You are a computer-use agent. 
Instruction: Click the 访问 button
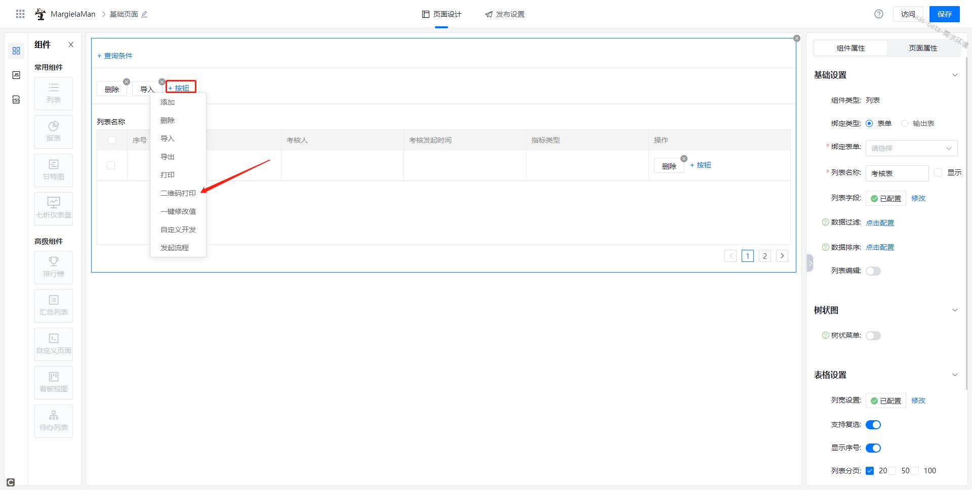click(x=908, y=14)
